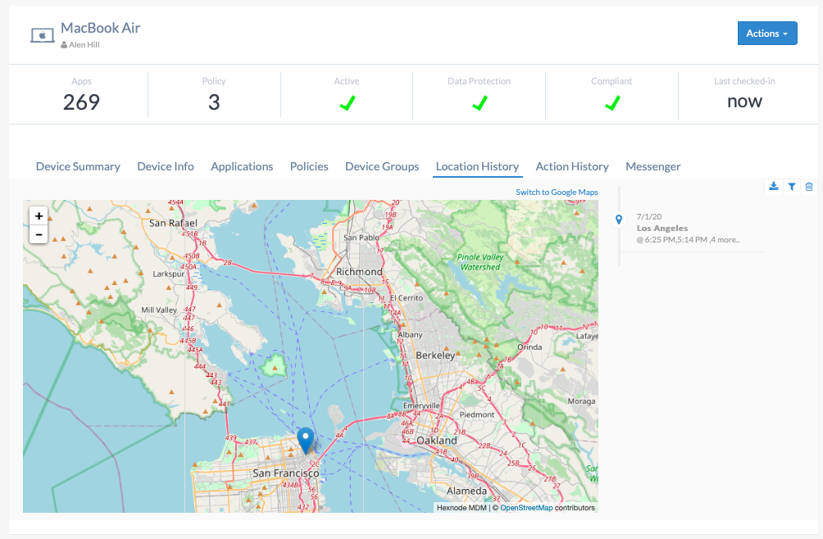823x539 pixels.
Task: Select the Los Angeles location entry
Action: (662, 228)
